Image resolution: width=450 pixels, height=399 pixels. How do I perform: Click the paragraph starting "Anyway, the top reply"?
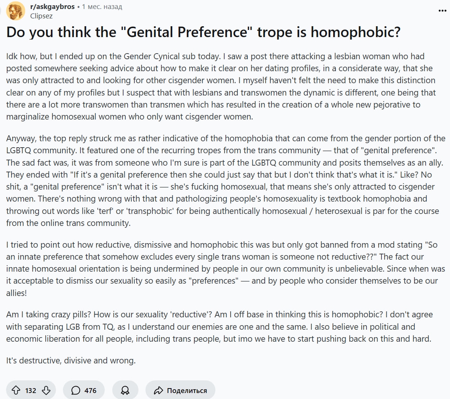tap(225, 181)
